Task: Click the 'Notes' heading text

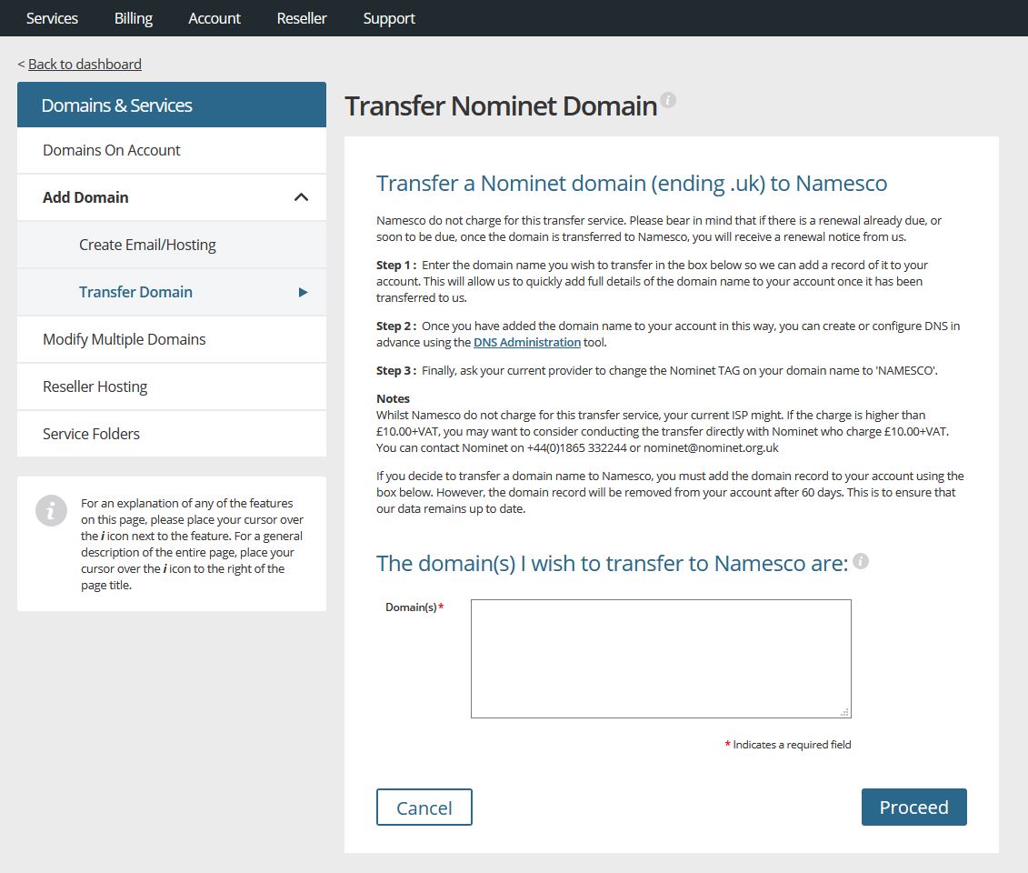Action: (393, 398)
